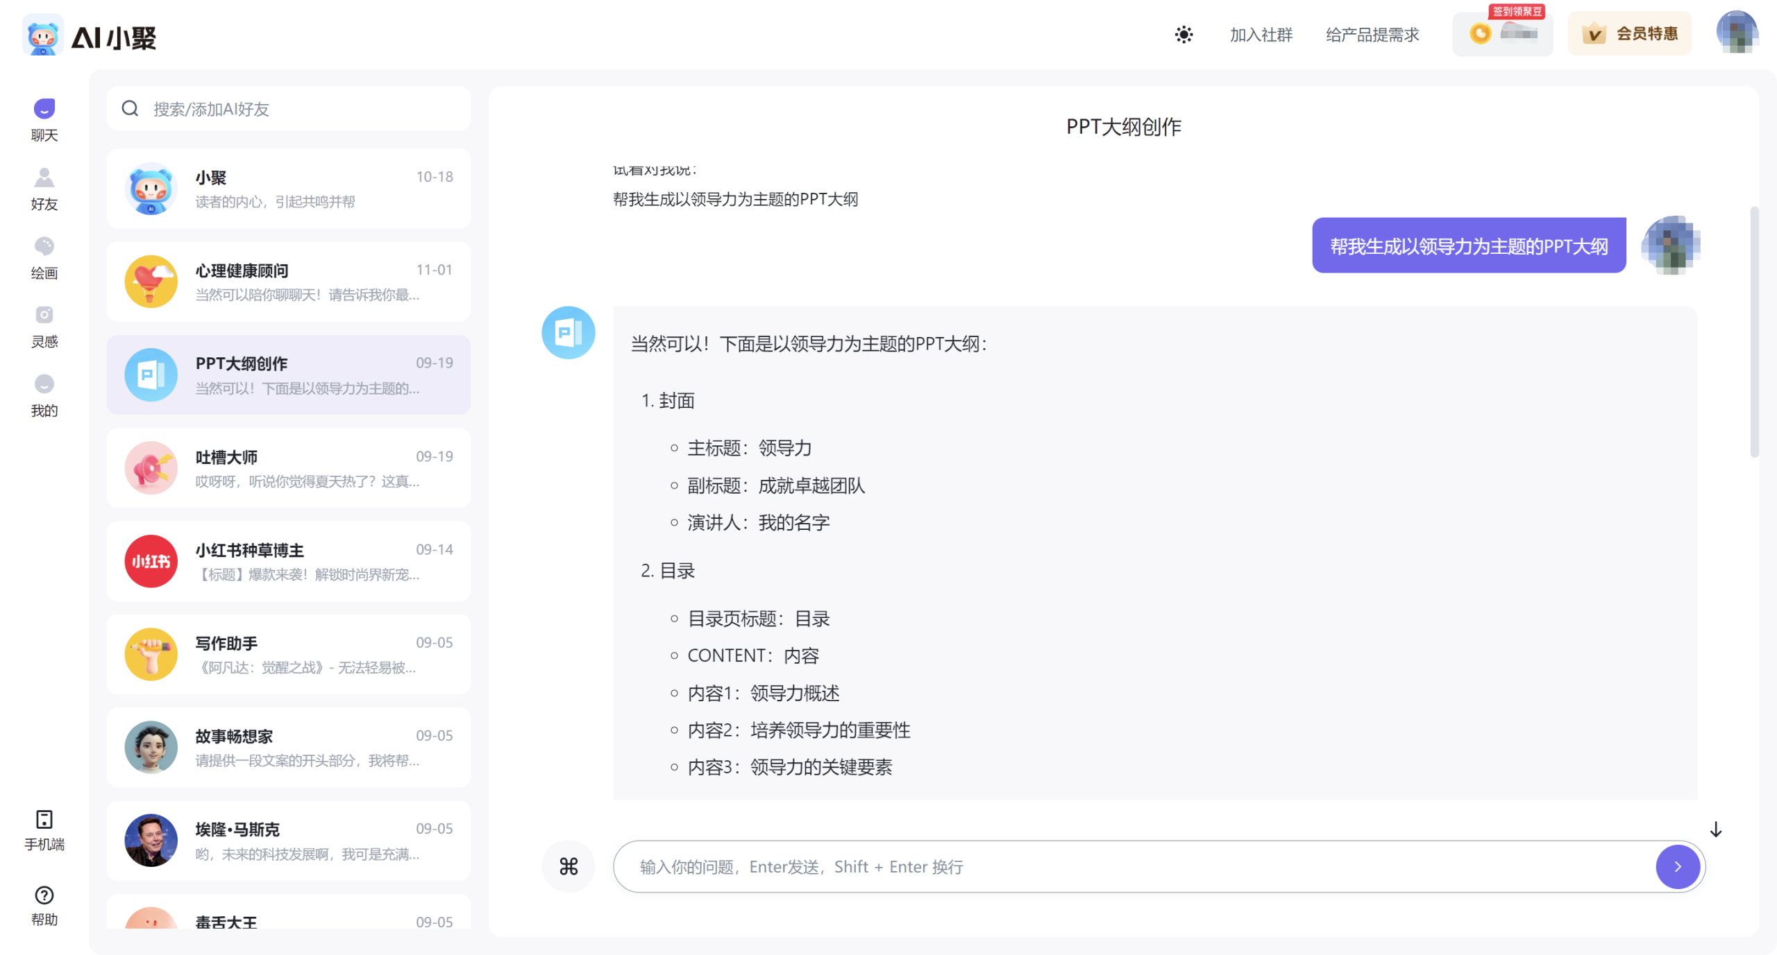Open 手机端 mobile version icon
Viewport: 1777px width, 955px height.
[44, 829]
